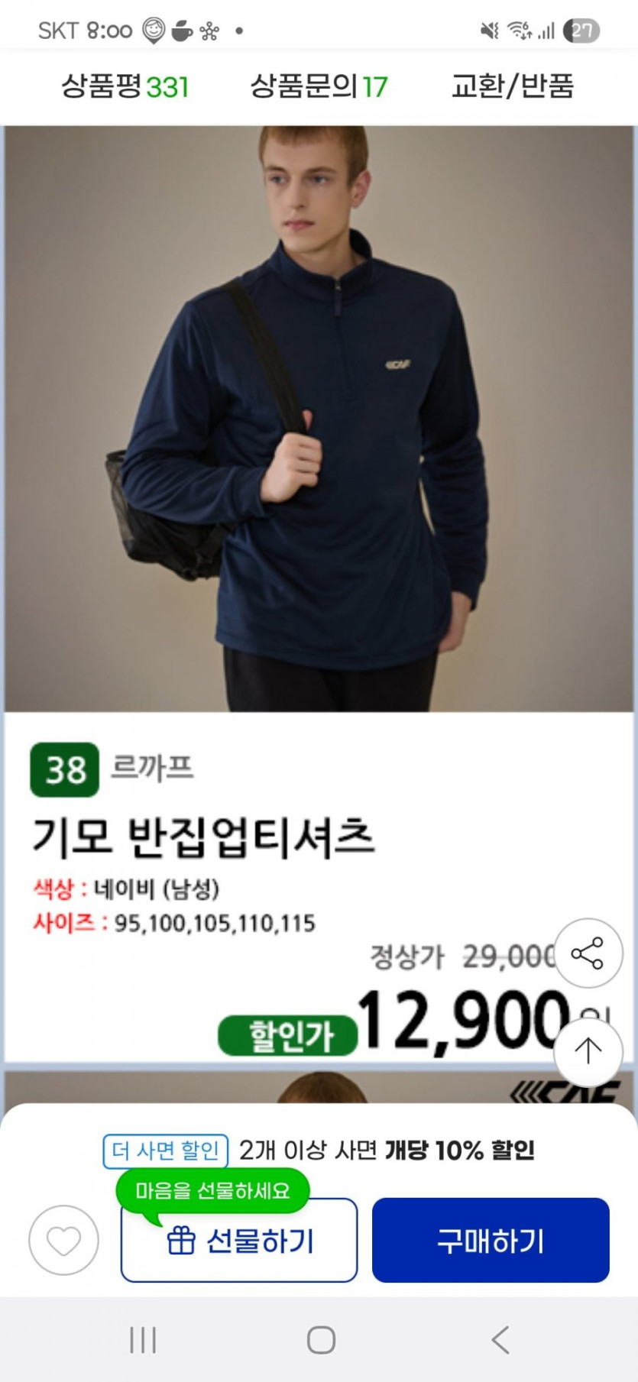
Task: Tap the Android recent apps icon
Action: click(143, 1339)
